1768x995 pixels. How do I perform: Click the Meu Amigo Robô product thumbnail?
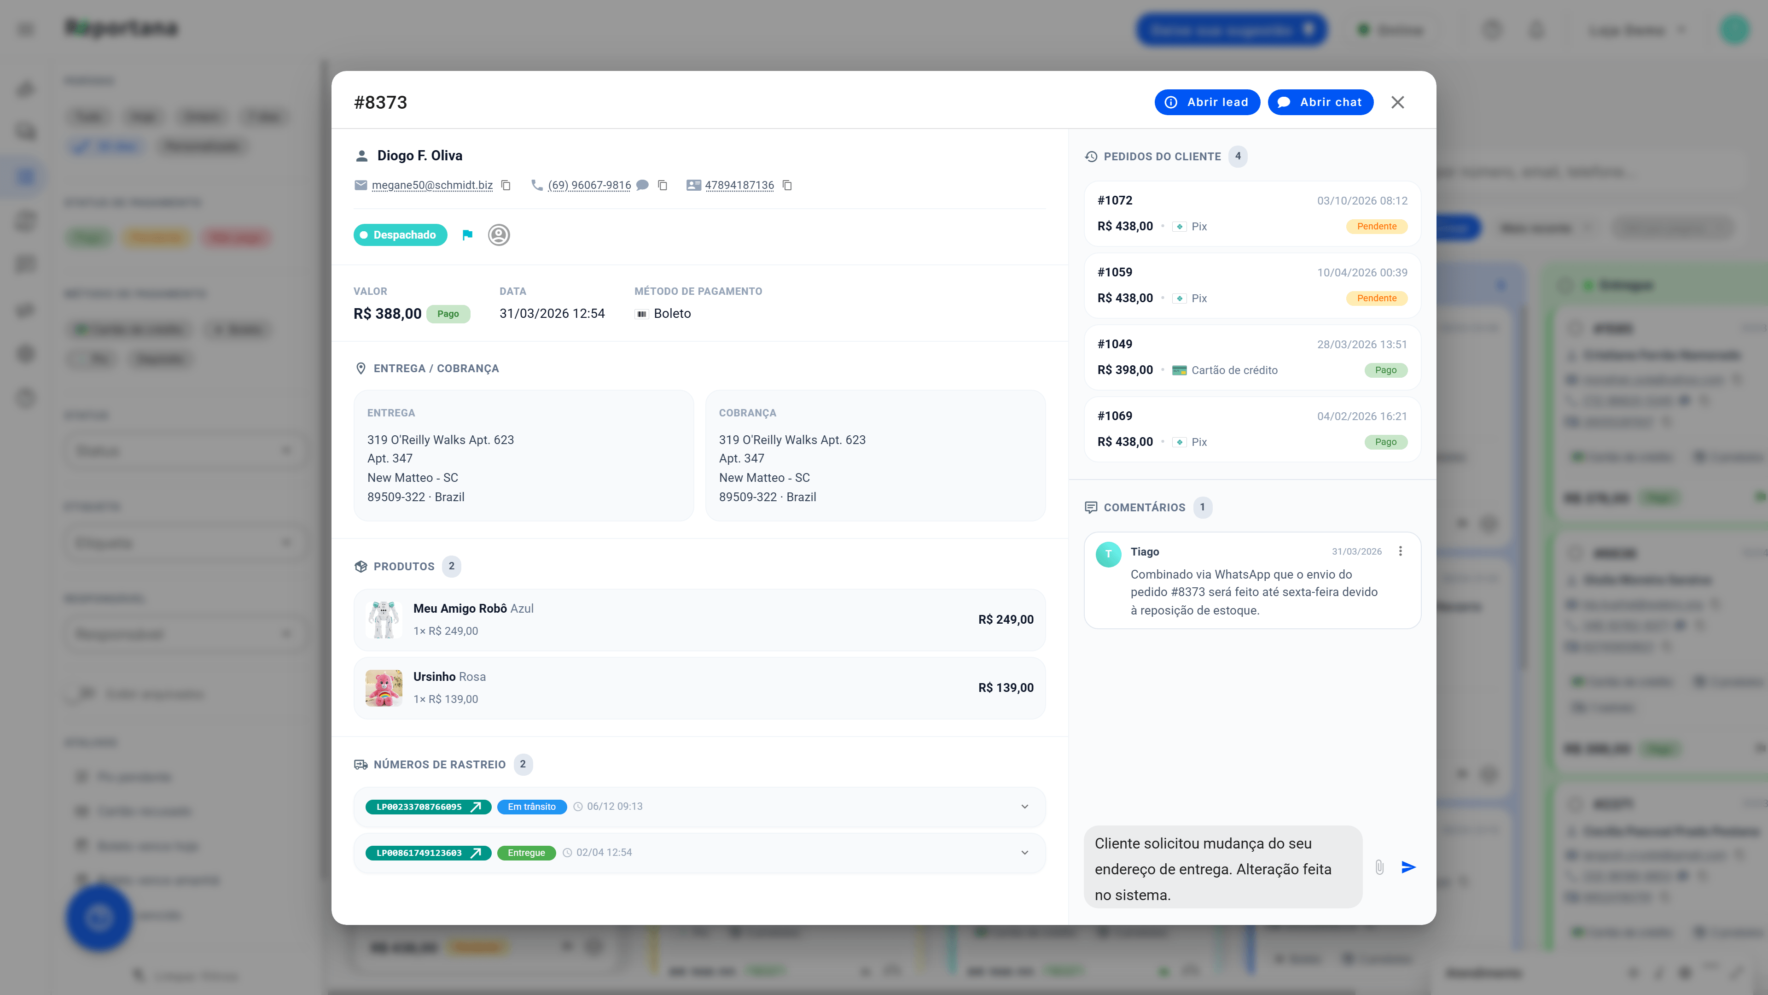point(384,620)
